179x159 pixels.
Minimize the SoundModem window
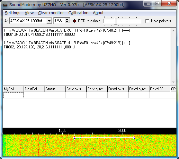pos(148,4)
